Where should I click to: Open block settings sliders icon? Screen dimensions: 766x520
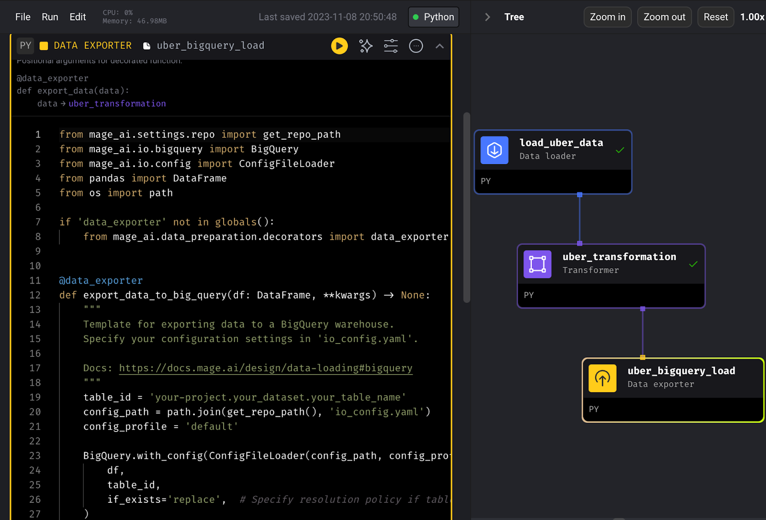pos(391,46)
